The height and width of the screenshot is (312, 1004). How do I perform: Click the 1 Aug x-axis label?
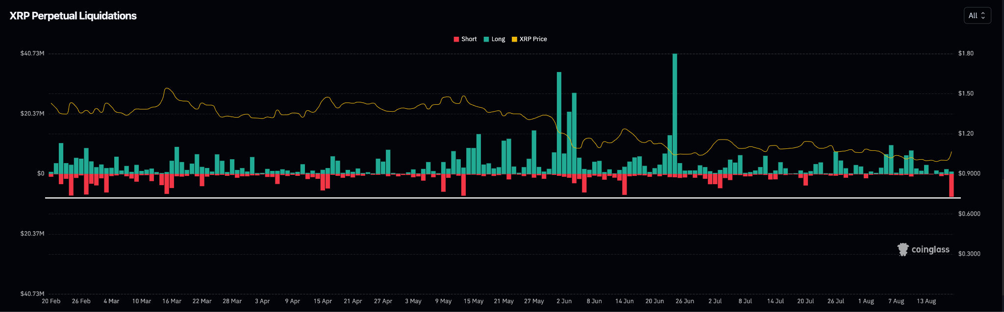click(x=866, y=301)
